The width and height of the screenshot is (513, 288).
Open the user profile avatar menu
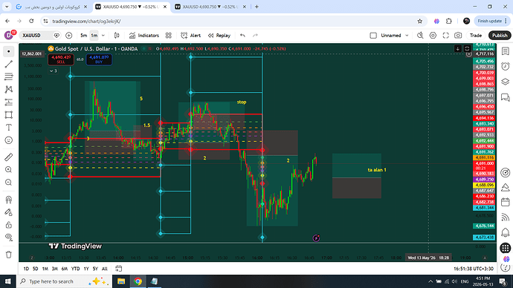9,36
